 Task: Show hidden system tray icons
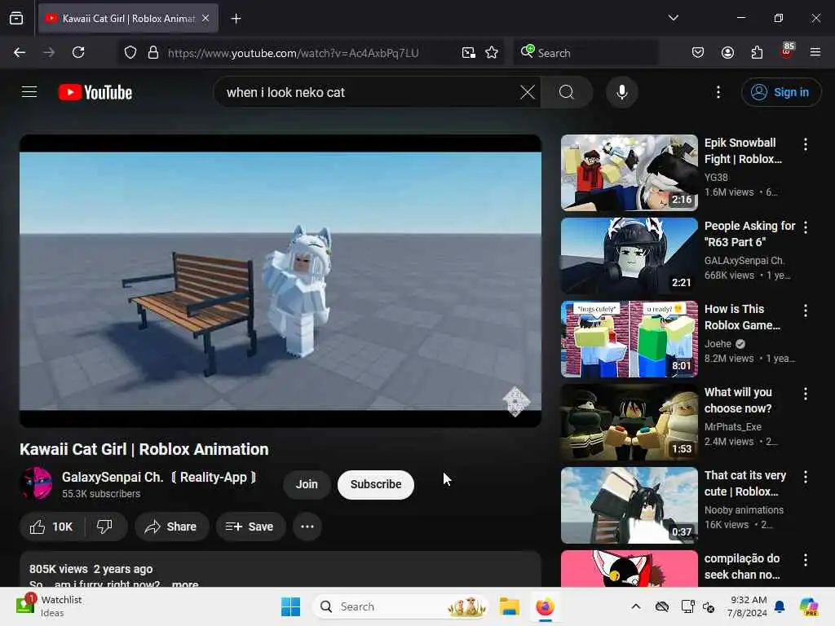click(x=636, y=606)
